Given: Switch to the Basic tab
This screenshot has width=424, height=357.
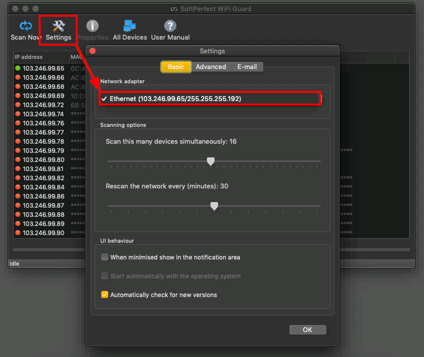Looking at the screenshot, I should pos(176,67).
